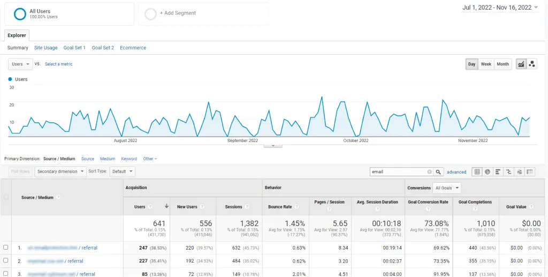Open help icon under Pages / Session

click(x=329, y=209)
